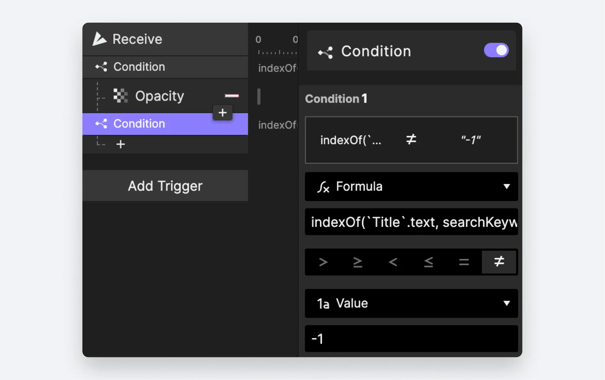The height and width of the screenshot is (380, 605).
Task: Select the equals operator
Action: [464, 262]
